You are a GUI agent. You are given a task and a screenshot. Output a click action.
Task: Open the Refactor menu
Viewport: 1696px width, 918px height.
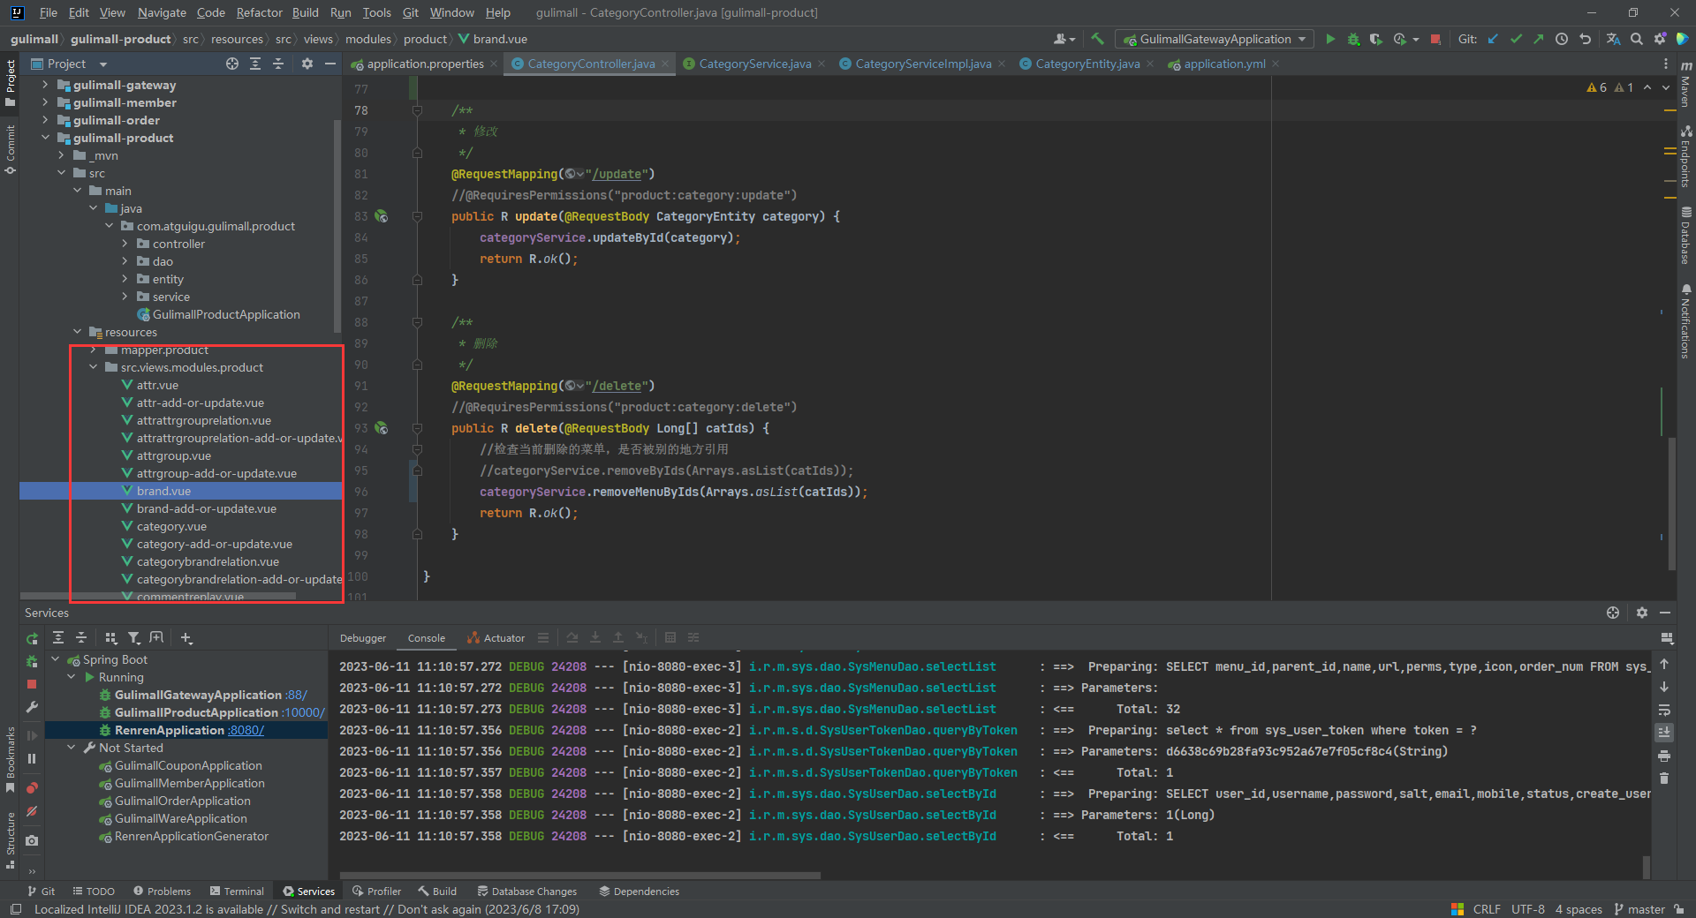click(259, 12)
